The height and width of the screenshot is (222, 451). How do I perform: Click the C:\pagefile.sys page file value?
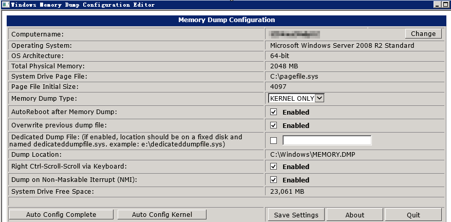coord(294,77)
